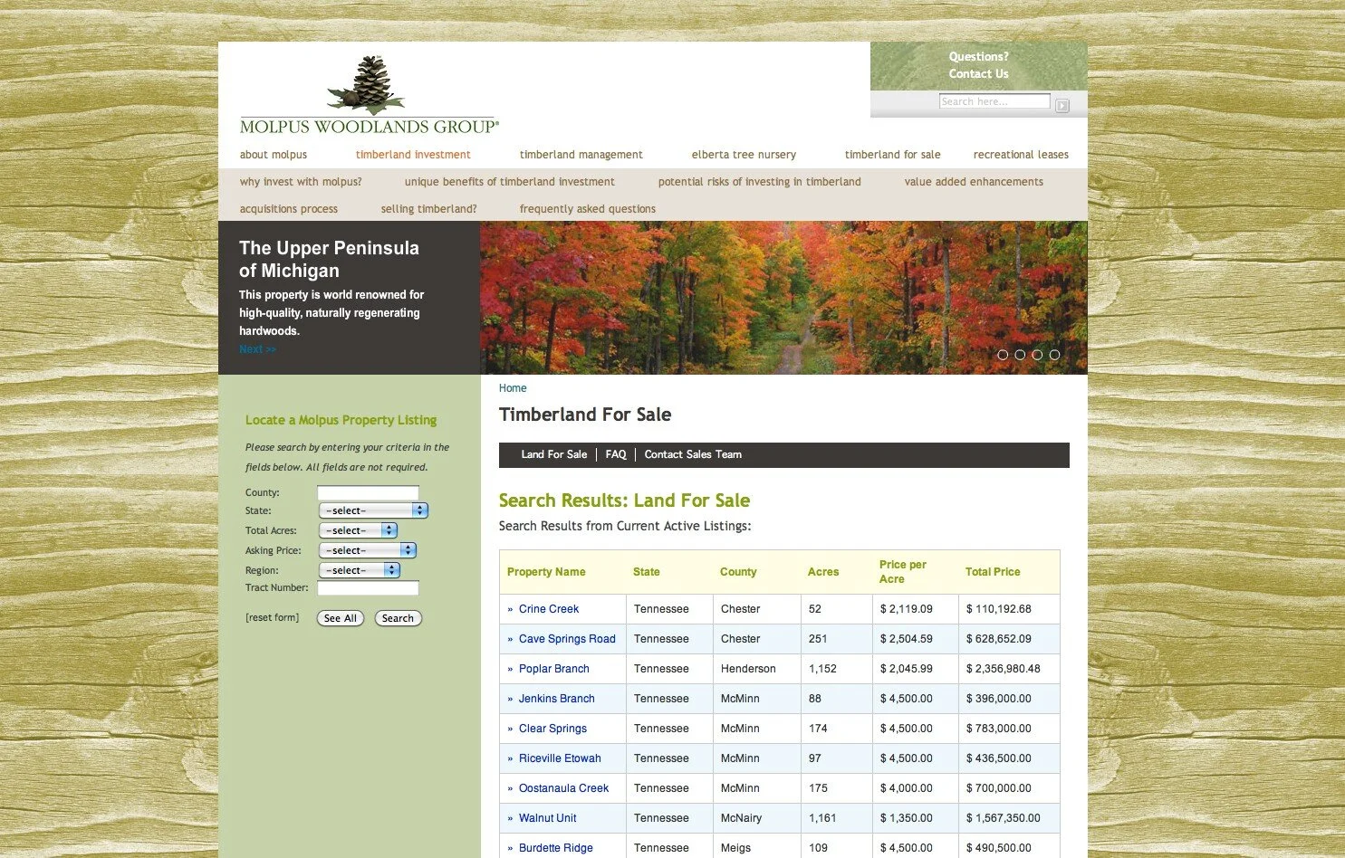Select the first slideshow indicator dot

tap(1003, 355)
